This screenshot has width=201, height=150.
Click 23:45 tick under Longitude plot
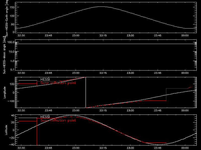(x=158, y=110)
